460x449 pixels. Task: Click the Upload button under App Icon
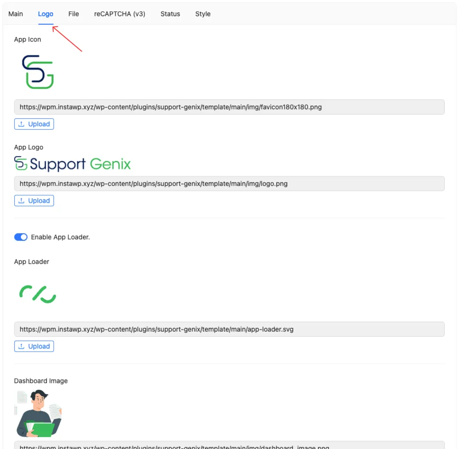[34, 124]
